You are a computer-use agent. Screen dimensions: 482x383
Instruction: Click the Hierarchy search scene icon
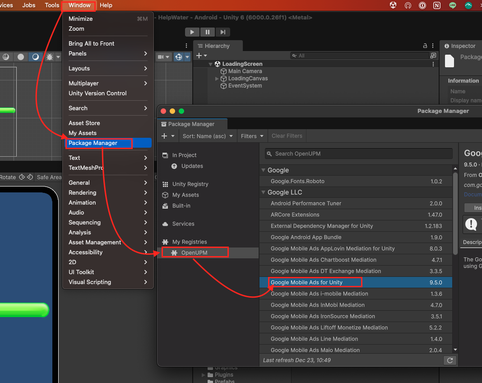click(433, 56)
